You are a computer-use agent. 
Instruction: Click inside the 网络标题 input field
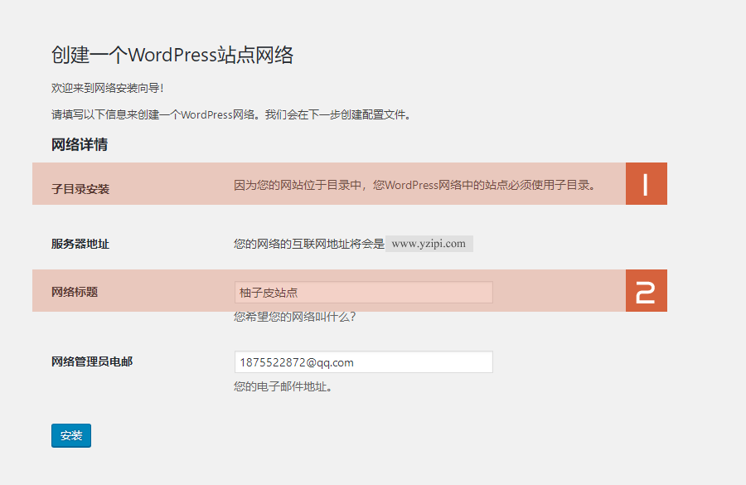[x=363, y=292]
